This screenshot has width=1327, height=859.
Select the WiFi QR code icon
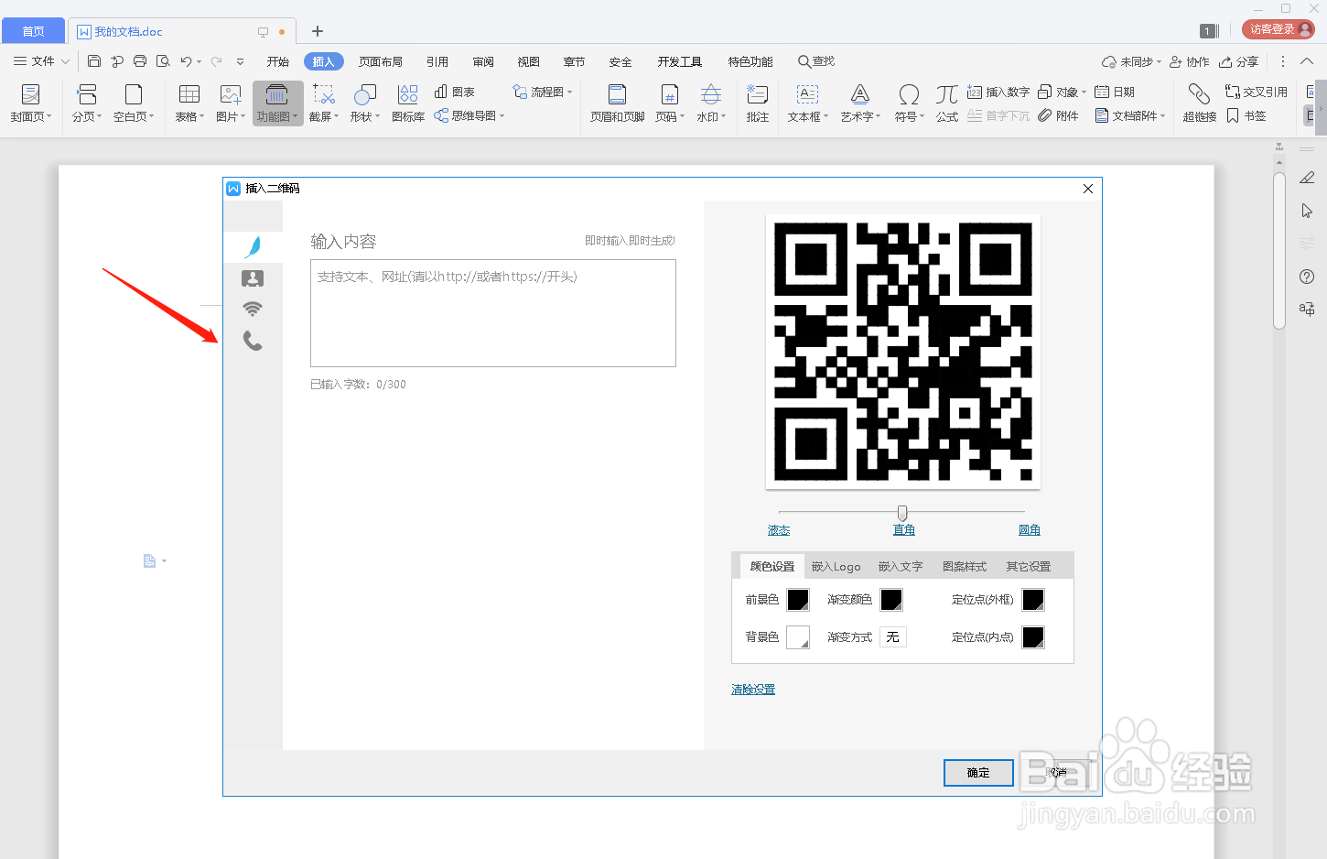click(253, 309)
